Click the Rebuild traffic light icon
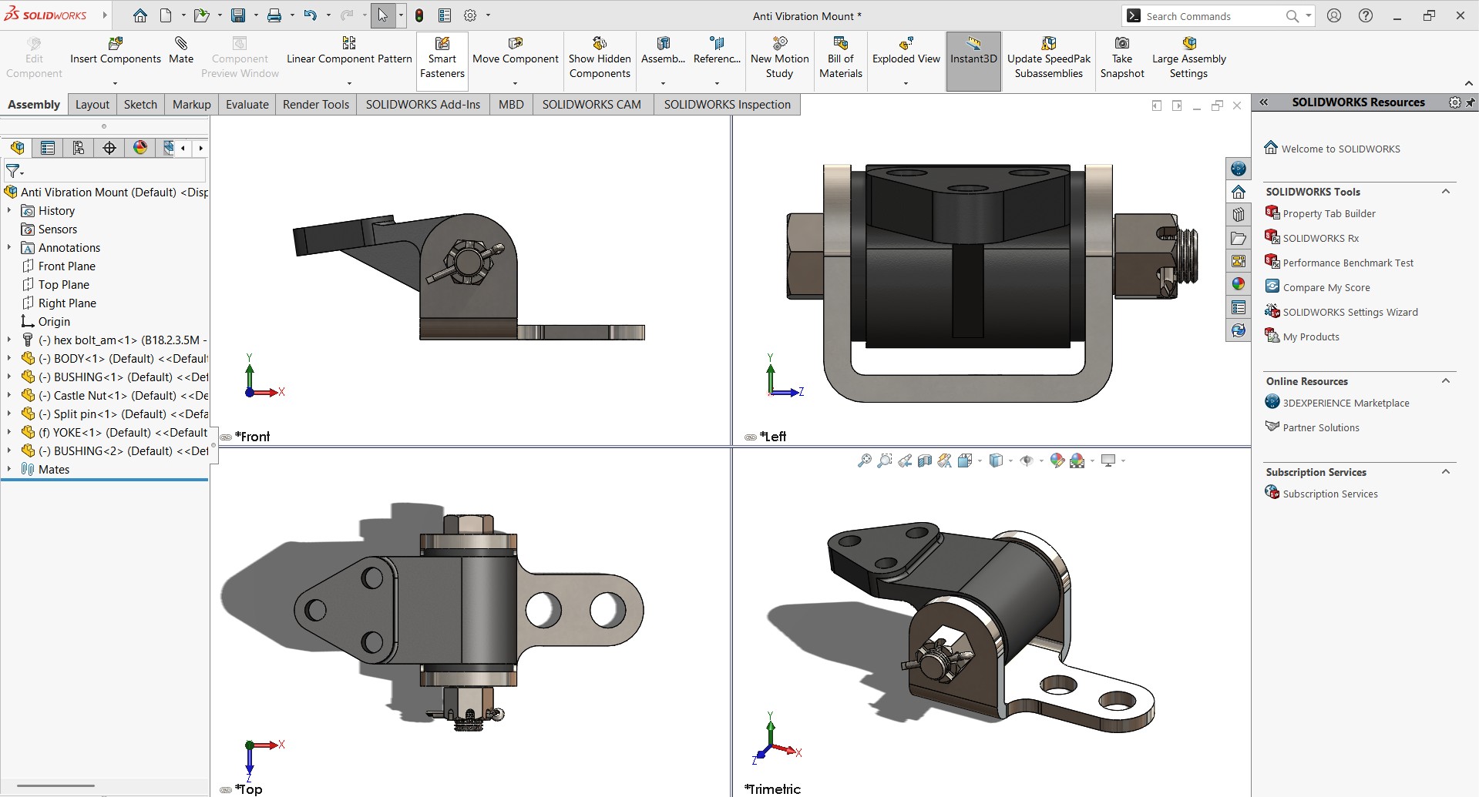Viewport: 1479px width, 797px height. 419,15
